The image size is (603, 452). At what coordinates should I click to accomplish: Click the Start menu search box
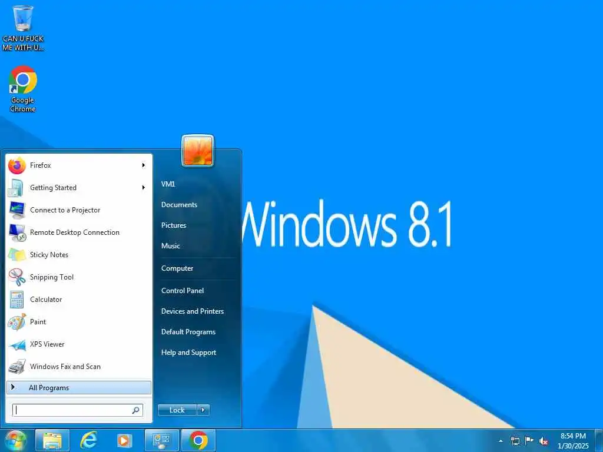pos(78,410)
